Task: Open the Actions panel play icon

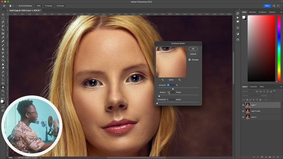Action: [x=238, y=18]
